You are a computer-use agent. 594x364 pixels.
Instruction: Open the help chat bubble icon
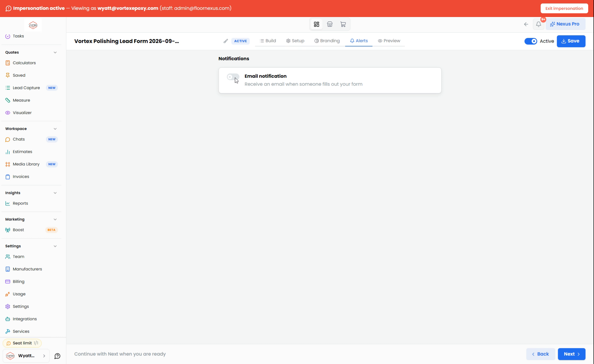(57, 356)
